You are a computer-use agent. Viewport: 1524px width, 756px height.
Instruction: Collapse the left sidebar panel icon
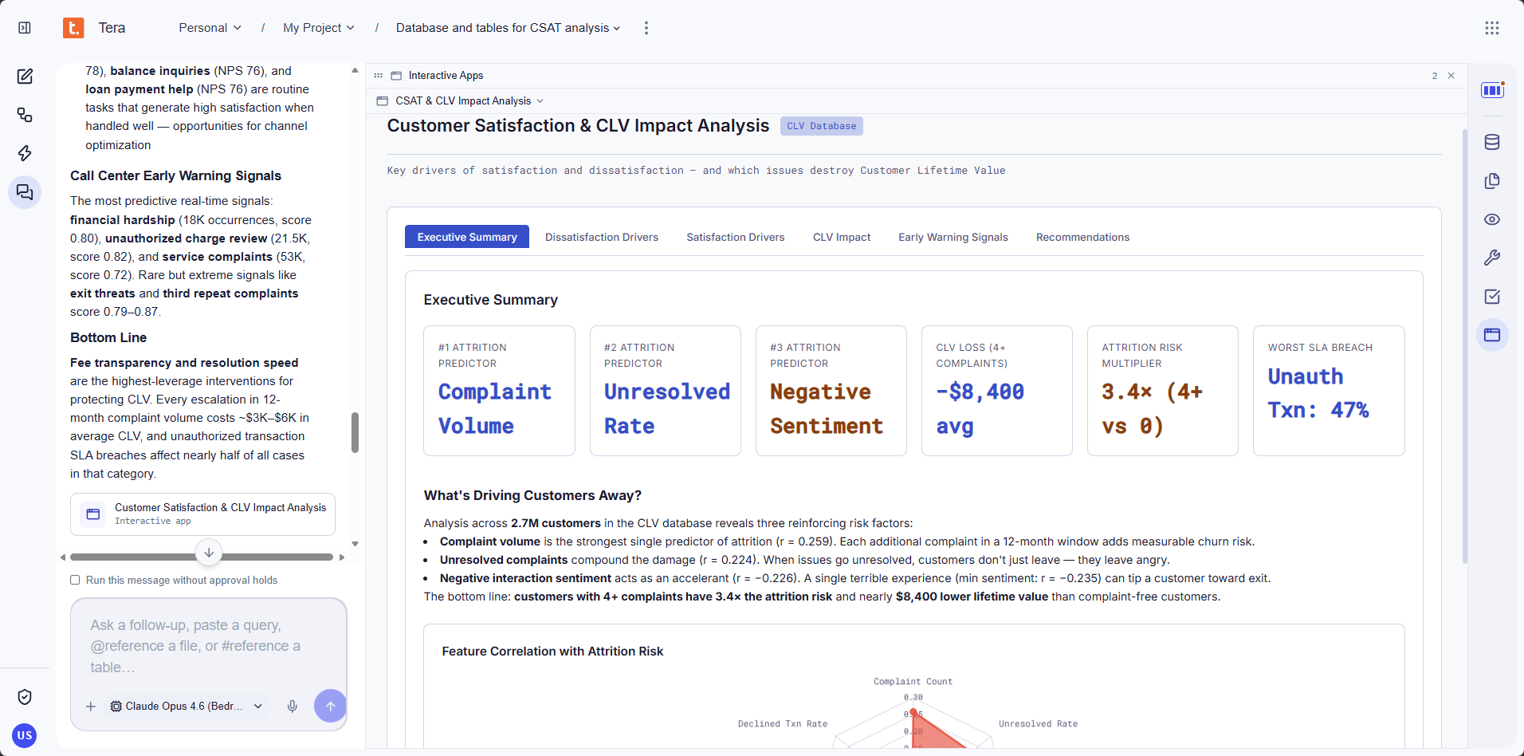(25, 28)
